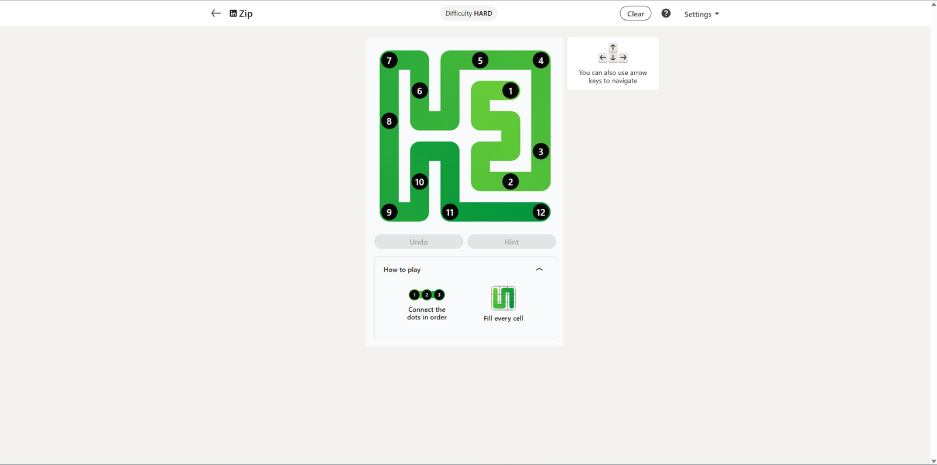
Task: Click the Fill every cell illustration
Action: 503,298
